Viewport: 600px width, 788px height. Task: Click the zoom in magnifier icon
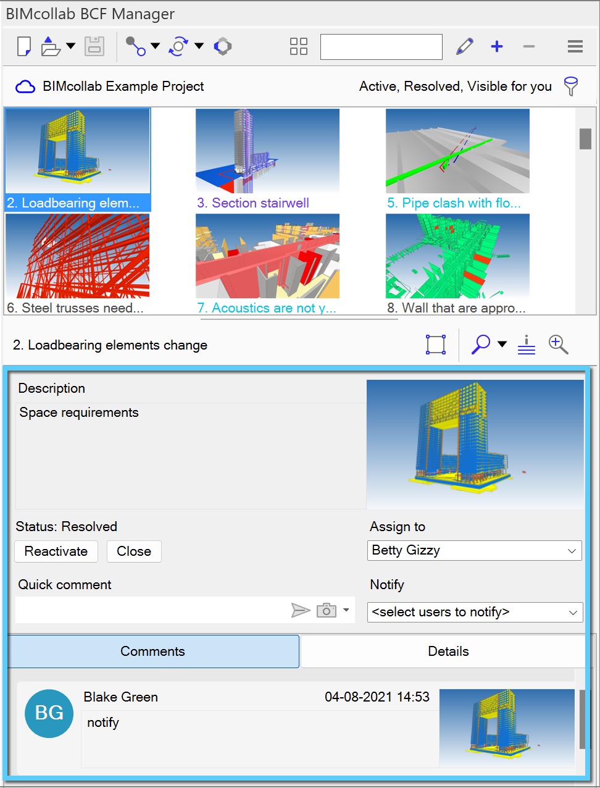tap(559, 345)
